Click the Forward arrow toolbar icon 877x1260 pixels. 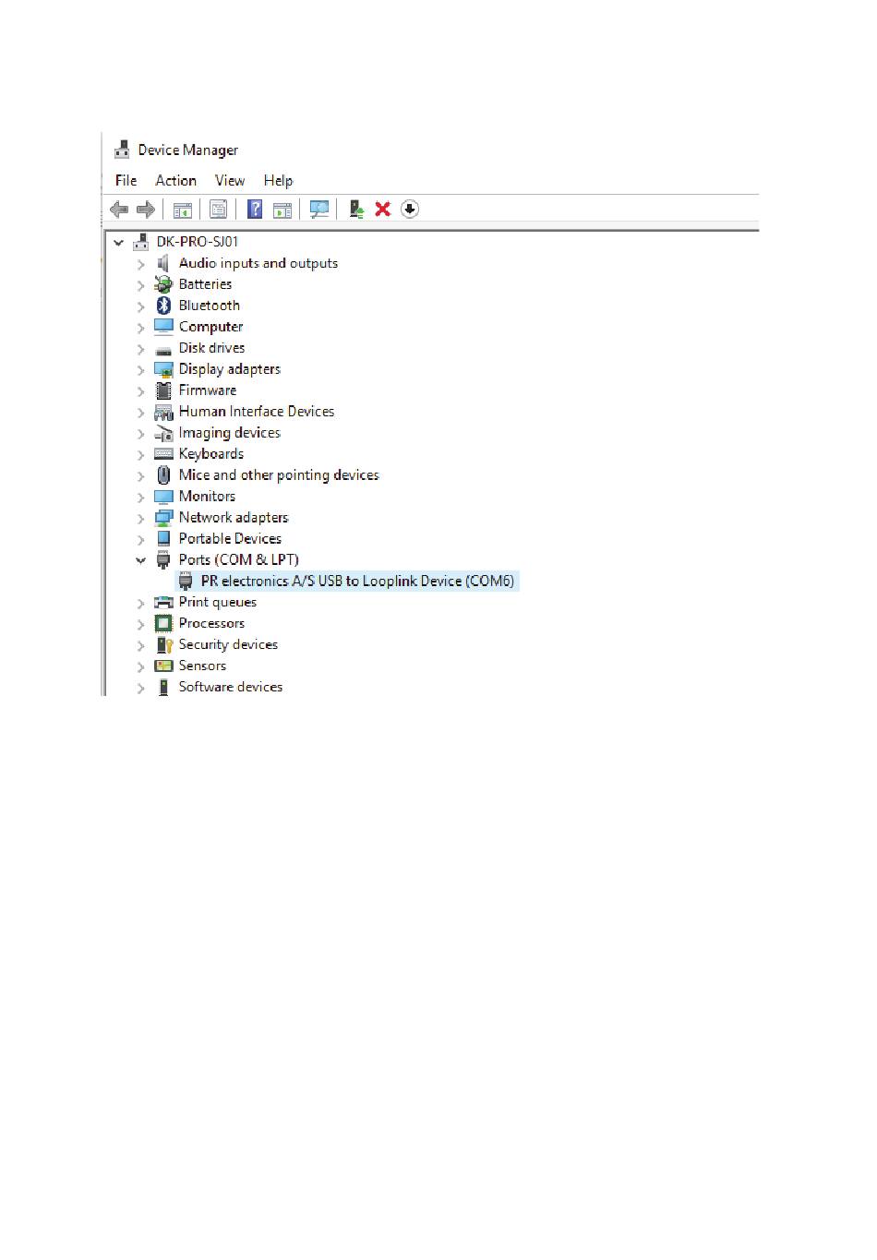point(146,210)
